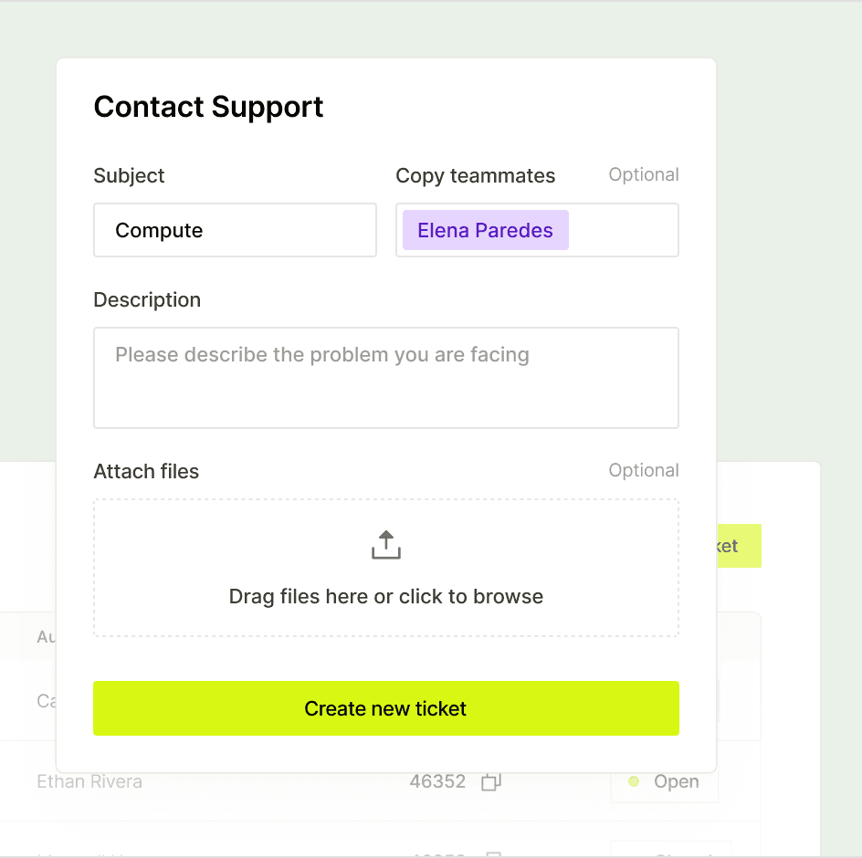
Task: Click the Attach files label
Action: (146, 472)
